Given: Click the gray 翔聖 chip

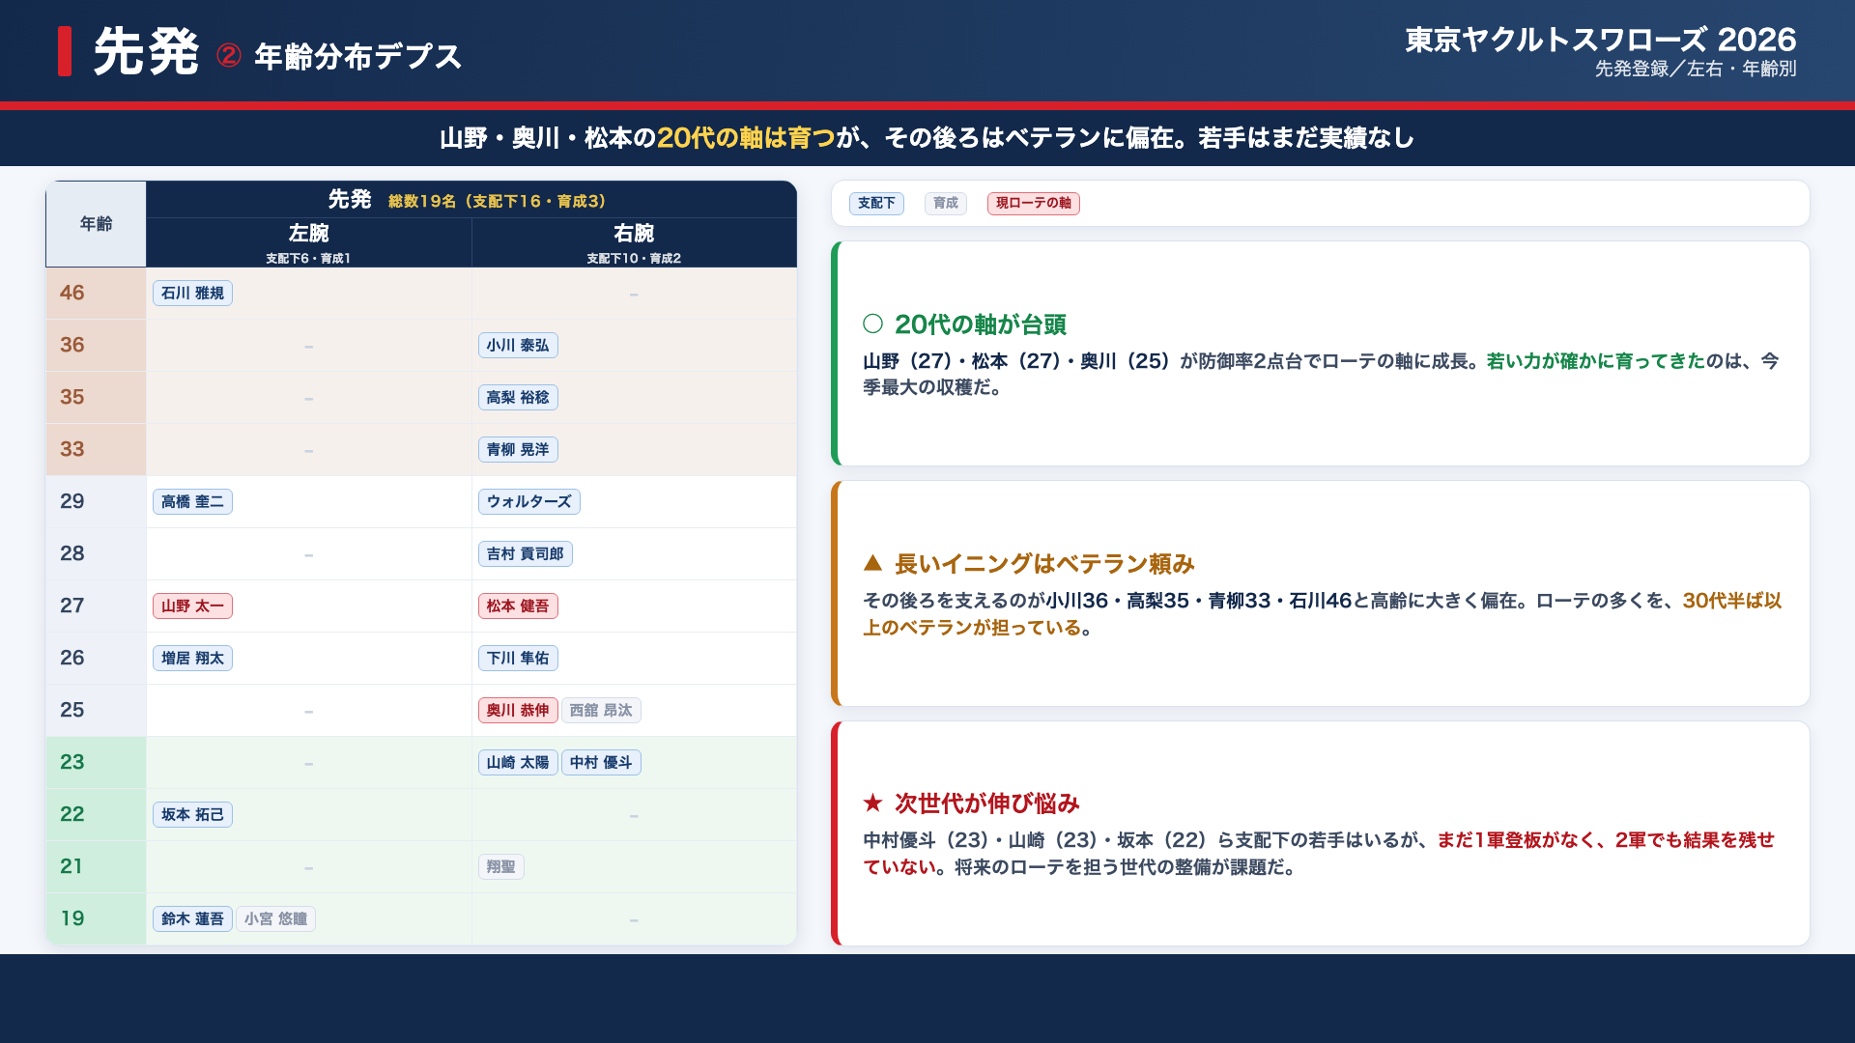Looking at the screenshot, I should [x=501, y=867].
